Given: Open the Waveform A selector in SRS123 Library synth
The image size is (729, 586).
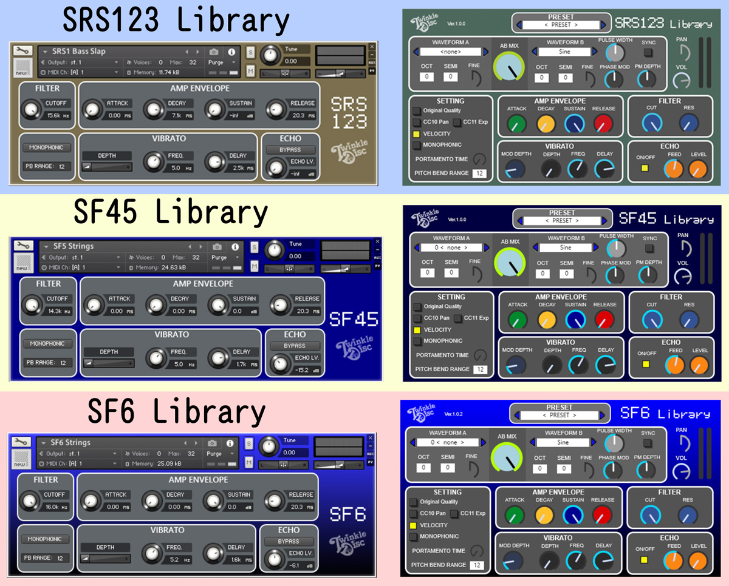Looking at the screenshot, I should point(451,52).
